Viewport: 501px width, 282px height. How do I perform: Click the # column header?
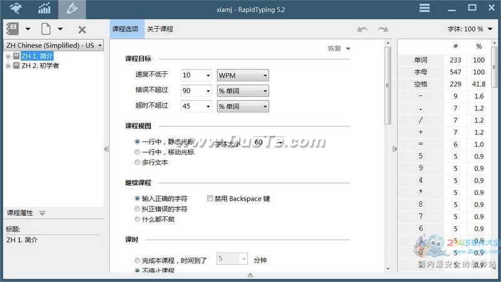[x=455, y=46]
